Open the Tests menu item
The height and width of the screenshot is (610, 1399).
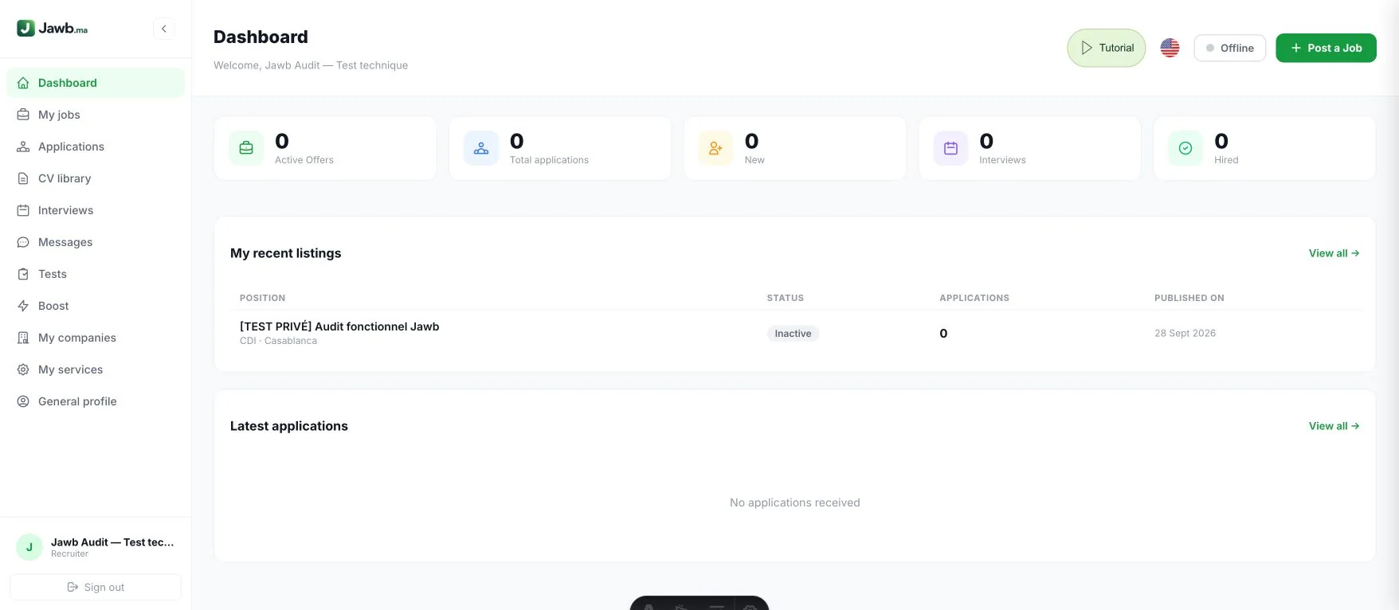(x=96, y=274)
